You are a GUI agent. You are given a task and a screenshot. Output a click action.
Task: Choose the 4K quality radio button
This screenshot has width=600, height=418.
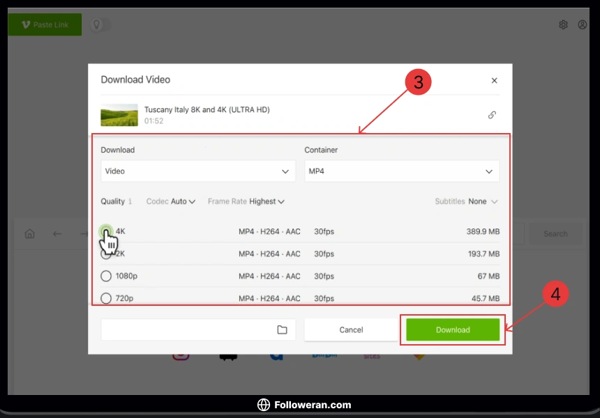(x=105, y=231)
